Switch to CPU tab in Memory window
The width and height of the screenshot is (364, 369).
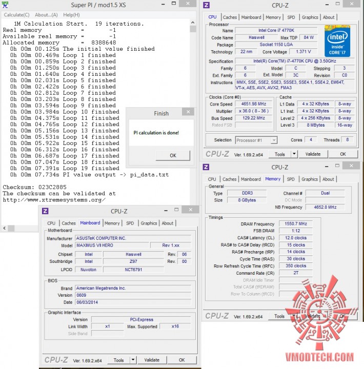[x=212, y=179]
